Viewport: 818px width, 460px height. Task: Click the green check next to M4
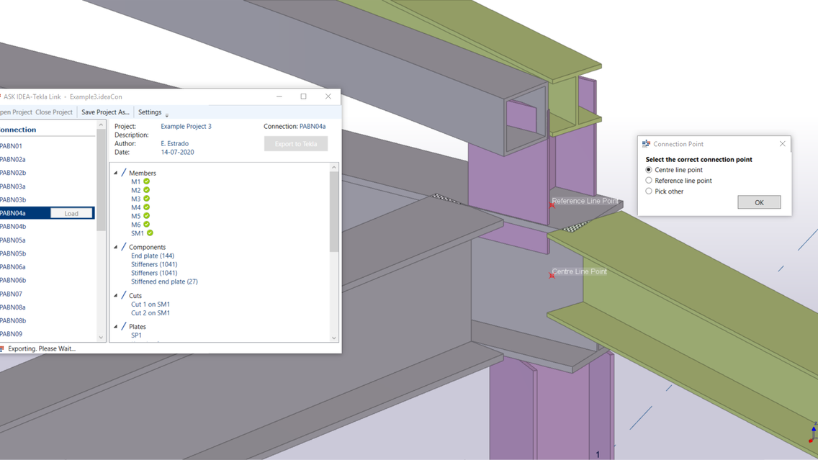coord(147,207)
